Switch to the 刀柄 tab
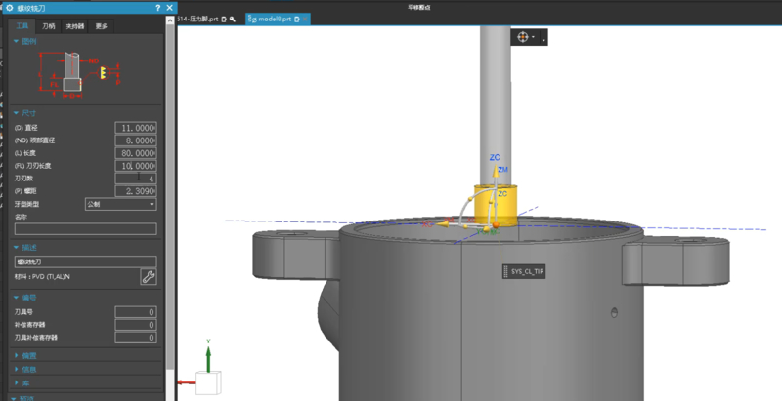 point(49,26)
